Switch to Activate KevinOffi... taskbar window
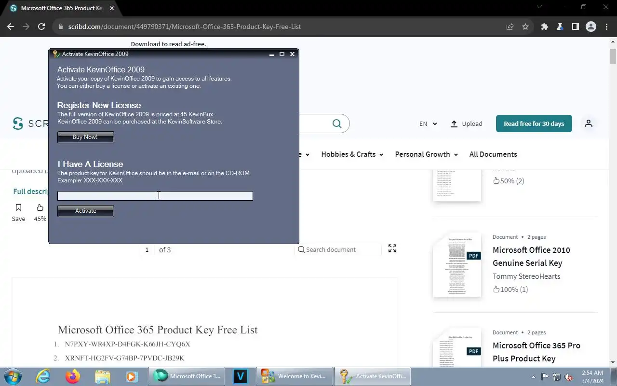This screenshot has width=617, height=386. (372, 376)
